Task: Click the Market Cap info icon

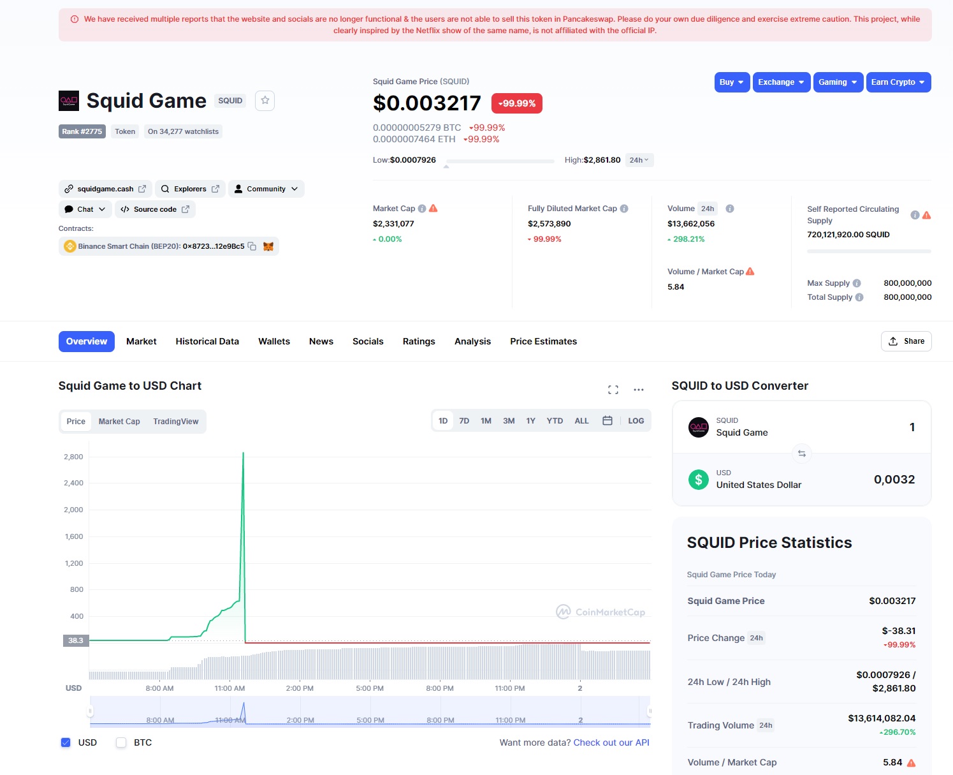Action: pos(422,209)
